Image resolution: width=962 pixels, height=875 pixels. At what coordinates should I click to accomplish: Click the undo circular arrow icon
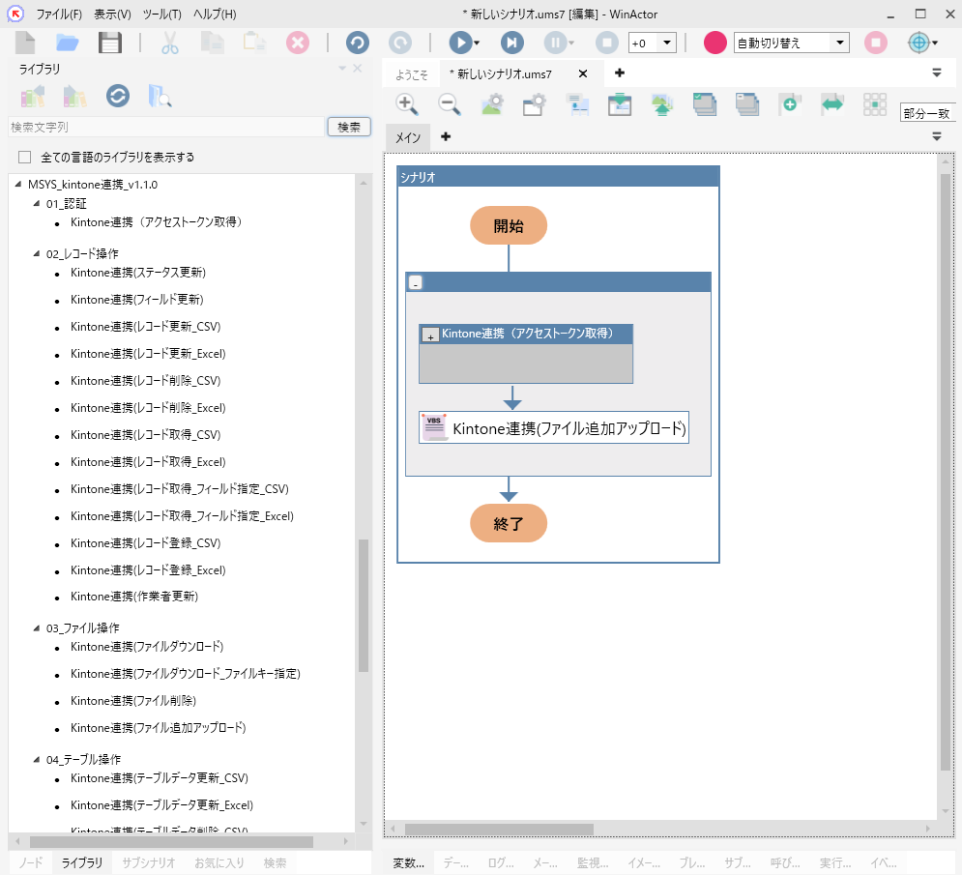pos(358,43)
